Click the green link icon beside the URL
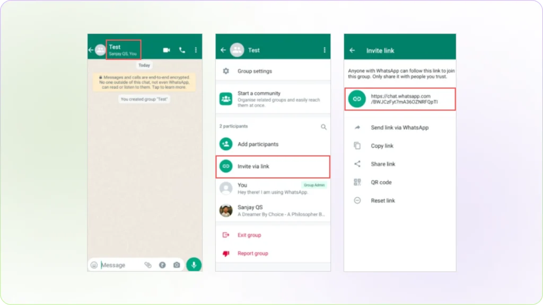The height and width of the screenshot is (305, 543). point(357,99)
